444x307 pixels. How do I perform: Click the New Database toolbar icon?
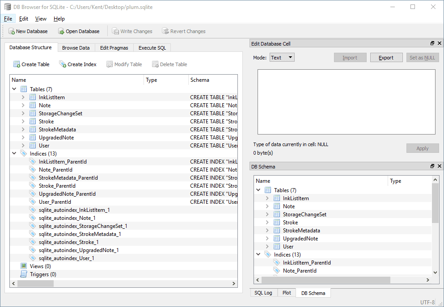click(x=11, y=31)
